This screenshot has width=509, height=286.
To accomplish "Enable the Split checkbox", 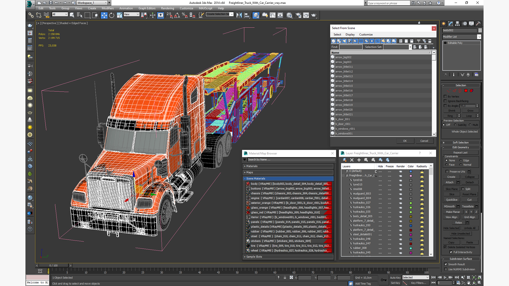I will click(463, 189).
